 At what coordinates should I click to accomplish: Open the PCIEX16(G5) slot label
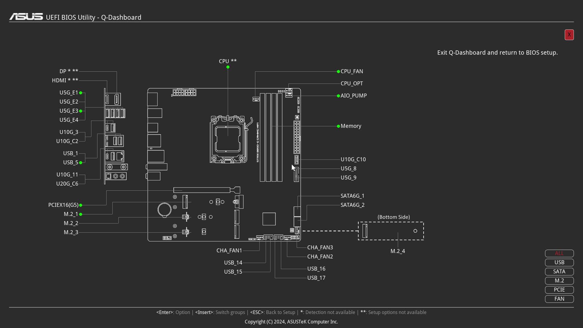click(x=63, y=205)
